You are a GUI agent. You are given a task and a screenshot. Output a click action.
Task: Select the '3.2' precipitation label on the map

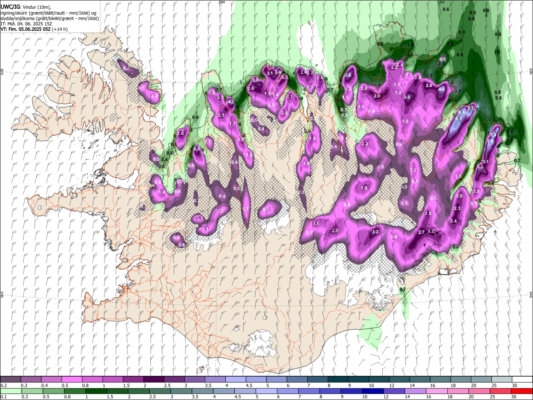click(375, 232)
